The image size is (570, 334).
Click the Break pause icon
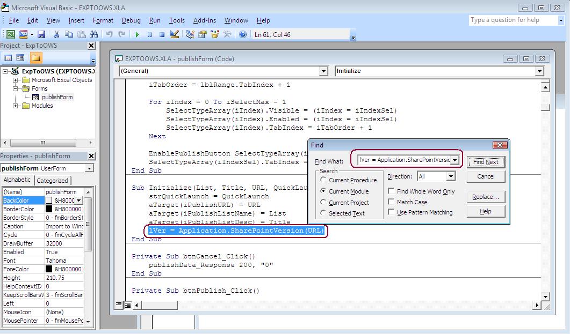tap(149, 34)
